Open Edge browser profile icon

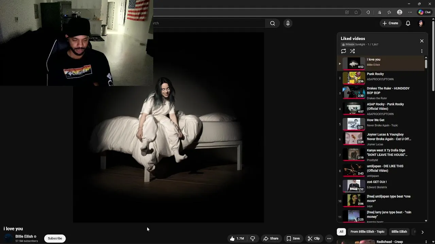point(400,12)
